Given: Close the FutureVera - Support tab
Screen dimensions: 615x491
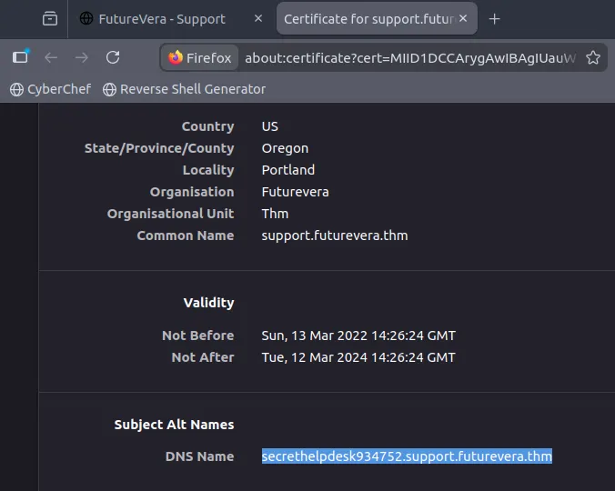Looking at the screenshot, I should 258,19.
